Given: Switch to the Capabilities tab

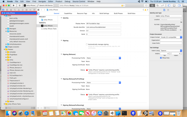Looking at the screenshot, I should coord(68,13).
